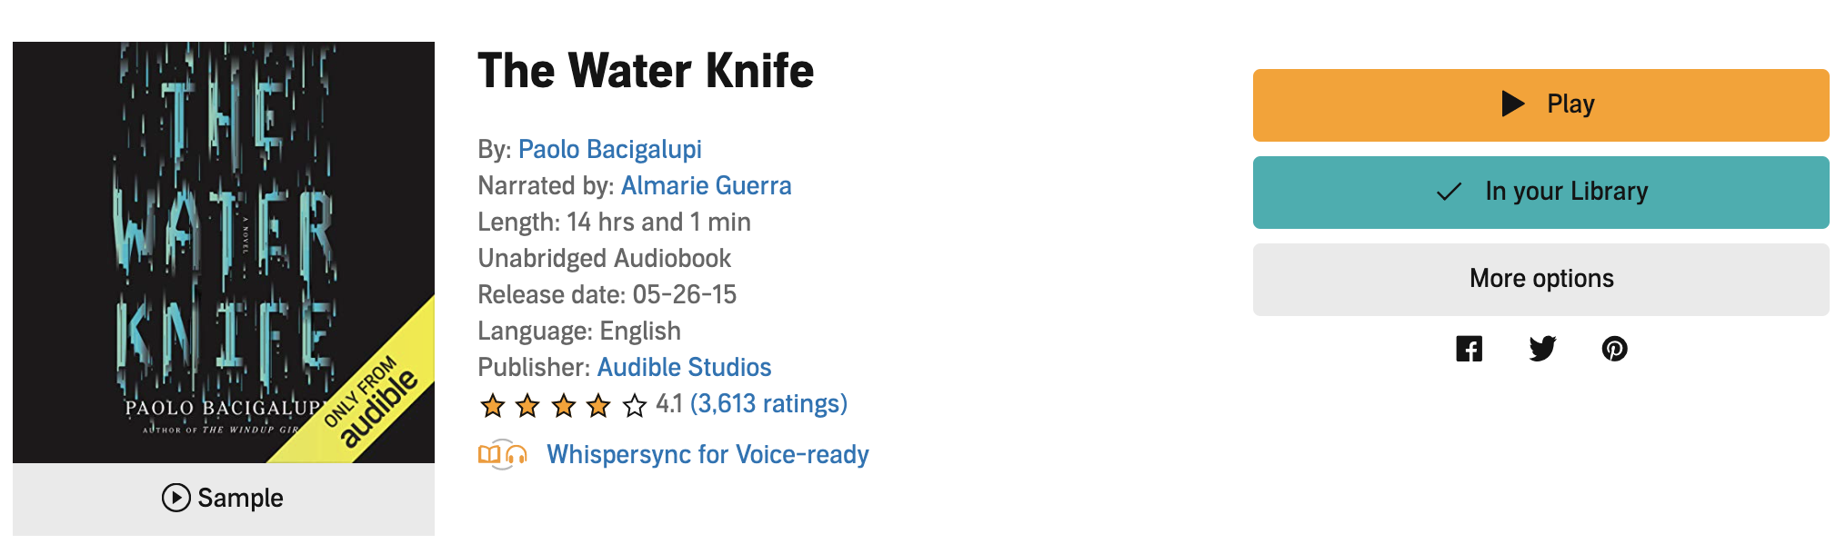This screenshot has height=554, width=1846.
Task: Click the checkmark in the Library button
Action: pyautogui.click(x=1449, y=192)
